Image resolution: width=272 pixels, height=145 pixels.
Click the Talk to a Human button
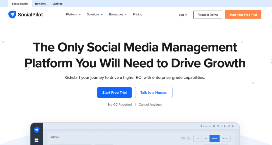click(154, 93)
